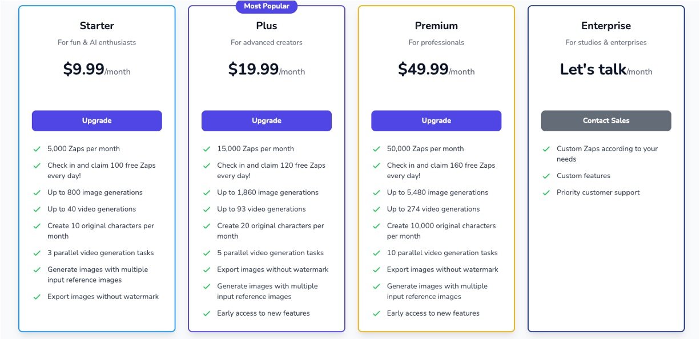Click checkmark beside 15,000 Zaps per month
Viewport: 700px width, 339px height.
[x=207, y=149]
